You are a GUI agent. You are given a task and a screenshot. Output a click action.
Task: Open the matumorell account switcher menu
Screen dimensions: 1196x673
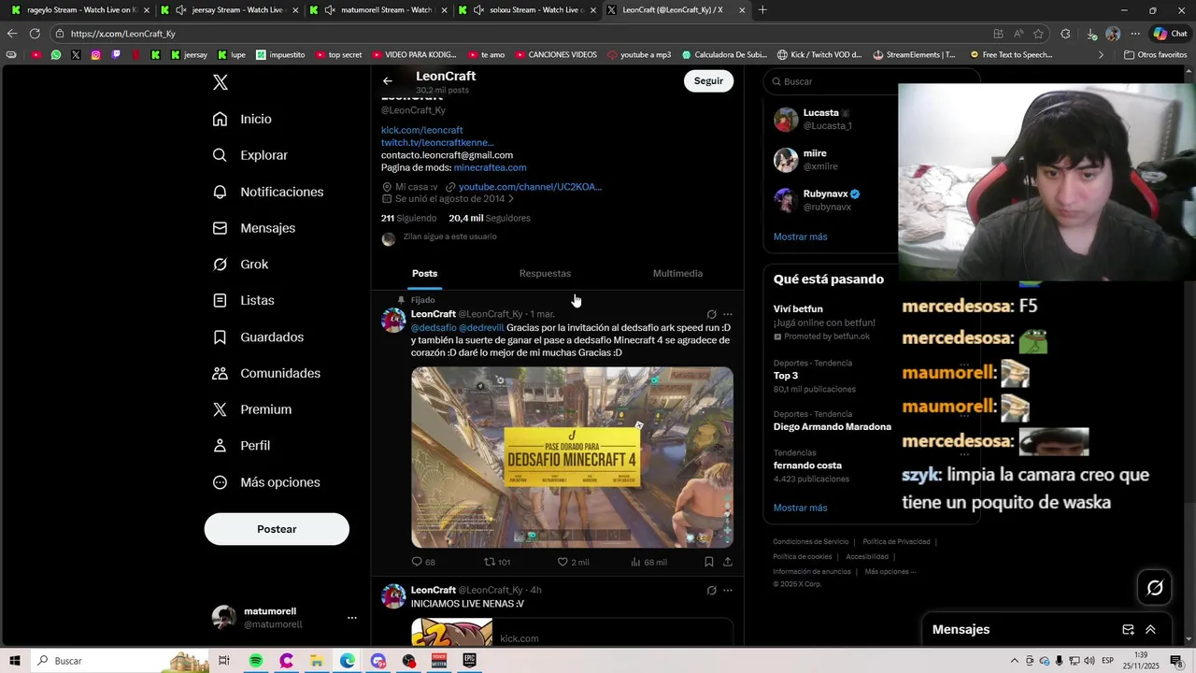(x=352, y=618)
